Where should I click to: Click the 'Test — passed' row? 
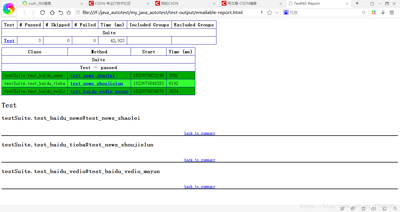pyautogui.click(x=98, y=68)
